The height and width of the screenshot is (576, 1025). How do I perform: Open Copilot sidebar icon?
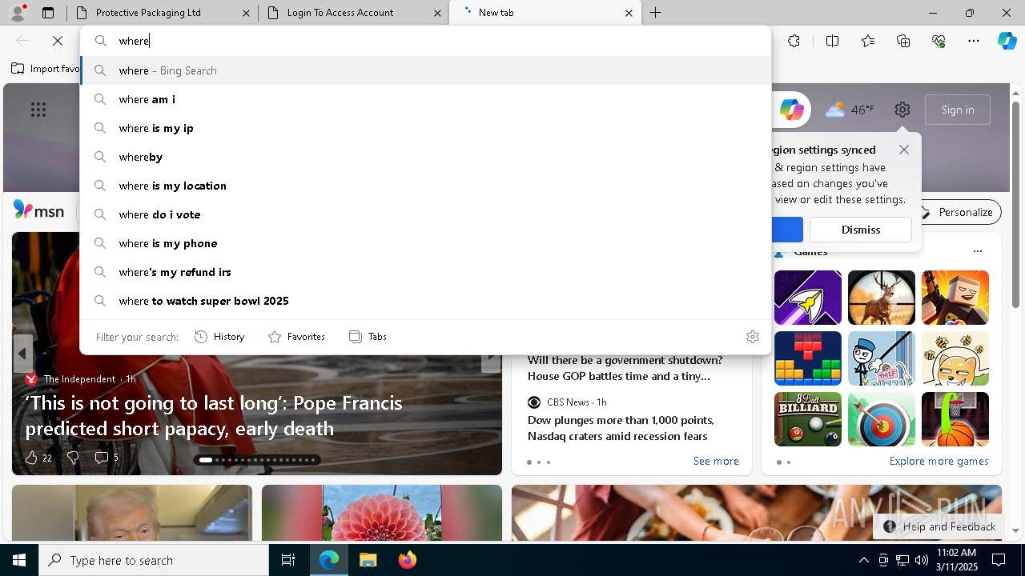(x=1007, y=41)
